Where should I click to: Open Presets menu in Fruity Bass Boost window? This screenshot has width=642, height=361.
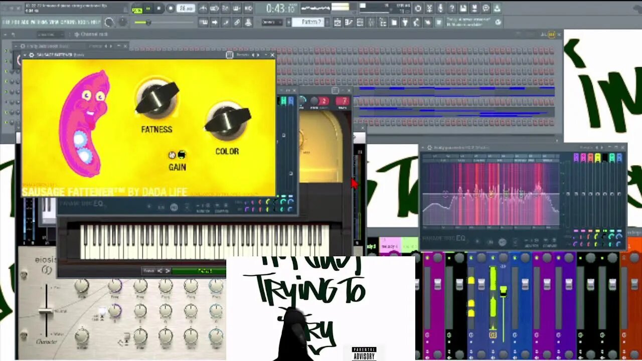pyautogui.click(x=94, y=46)
